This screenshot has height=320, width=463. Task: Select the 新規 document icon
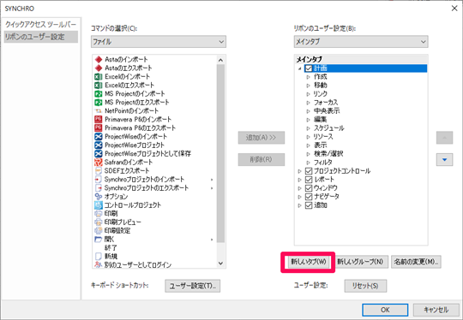99,257
